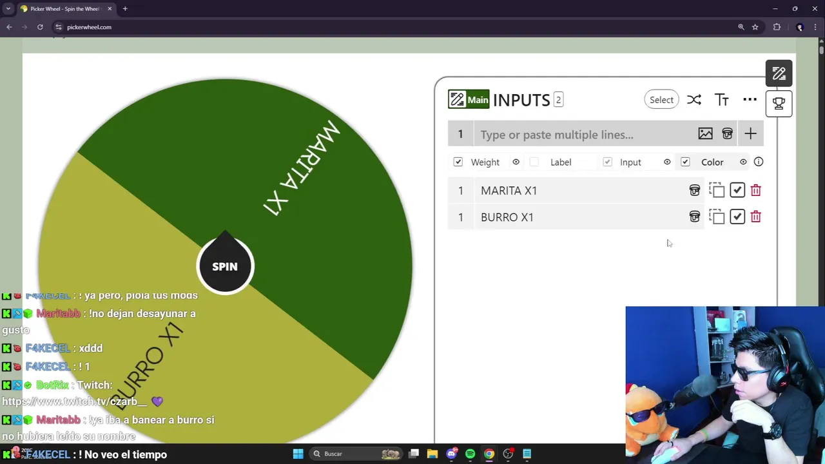Pick color for new input with paint bucket
Viewport: 825px width, 464px height.
[x=727, y=134]
